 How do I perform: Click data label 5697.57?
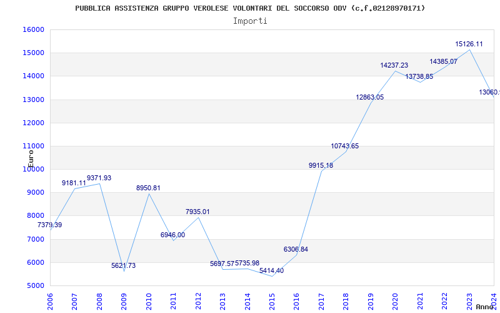click(222, 264)
